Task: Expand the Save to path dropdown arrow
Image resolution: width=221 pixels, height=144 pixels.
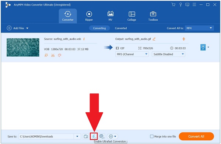Action: [77, 136]
